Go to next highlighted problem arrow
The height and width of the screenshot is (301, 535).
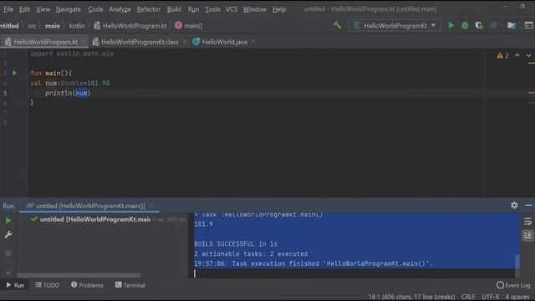click(528, 56)
